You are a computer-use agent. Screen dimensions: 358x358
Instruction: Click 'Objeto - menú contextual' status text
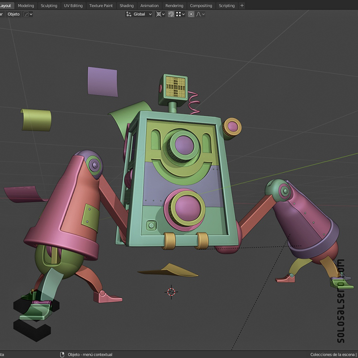coord(90,354)
